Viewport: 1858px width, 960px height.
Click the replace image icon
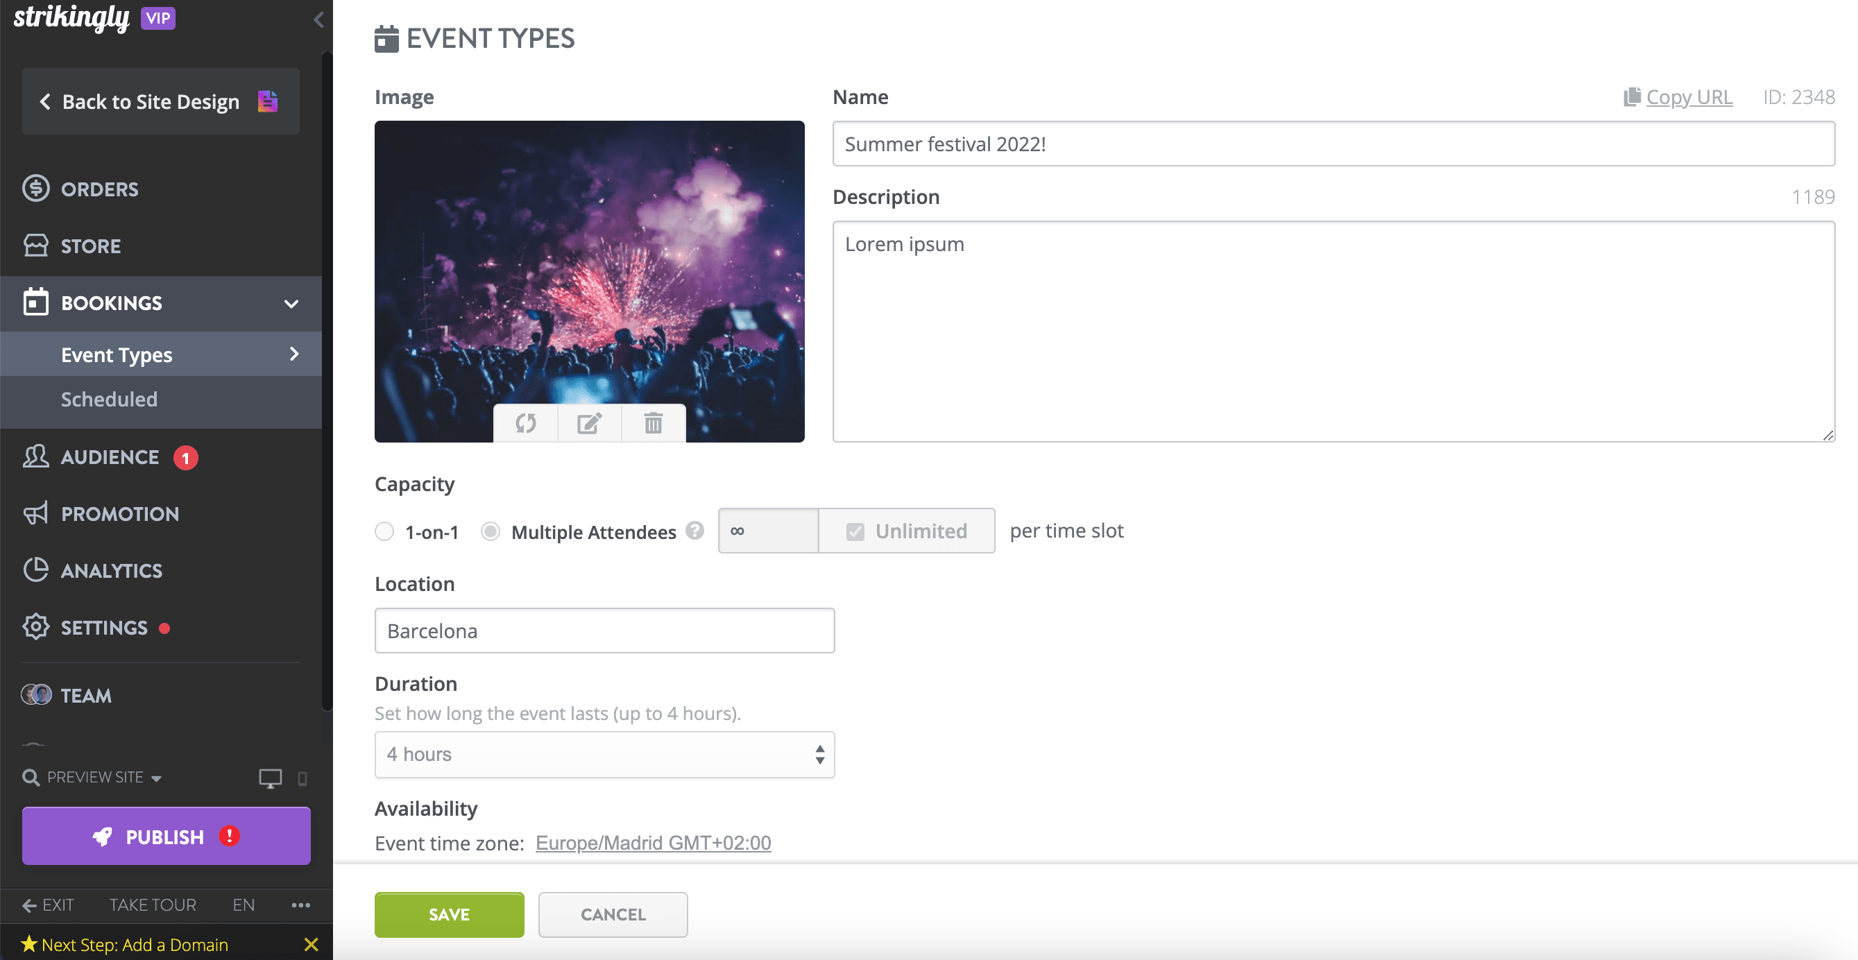point(526,423)
